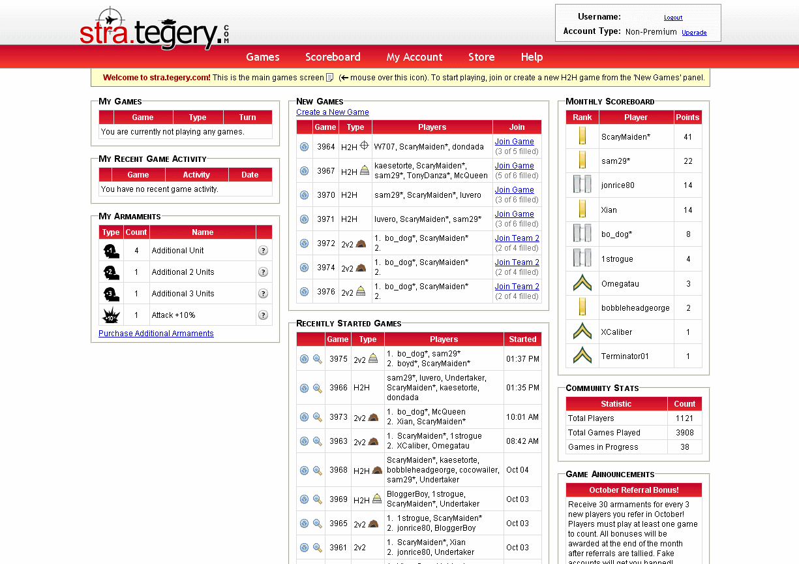Join Game 3970
799x564 pixels.
(514, 190)
